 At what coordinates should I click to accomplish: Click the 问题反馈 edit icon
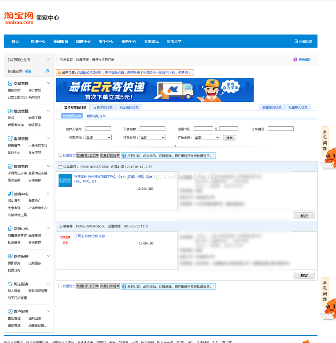[x=296, y=41]
